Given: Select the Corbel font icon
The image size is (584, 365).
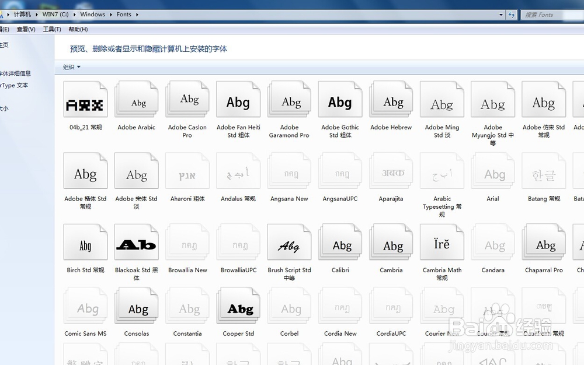Looking at the screenshot, I should point(290,305).
